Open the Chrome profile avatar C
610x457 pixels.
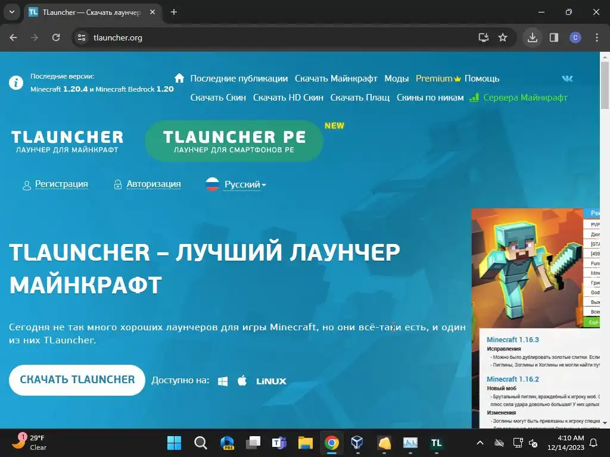pos(575,37)
